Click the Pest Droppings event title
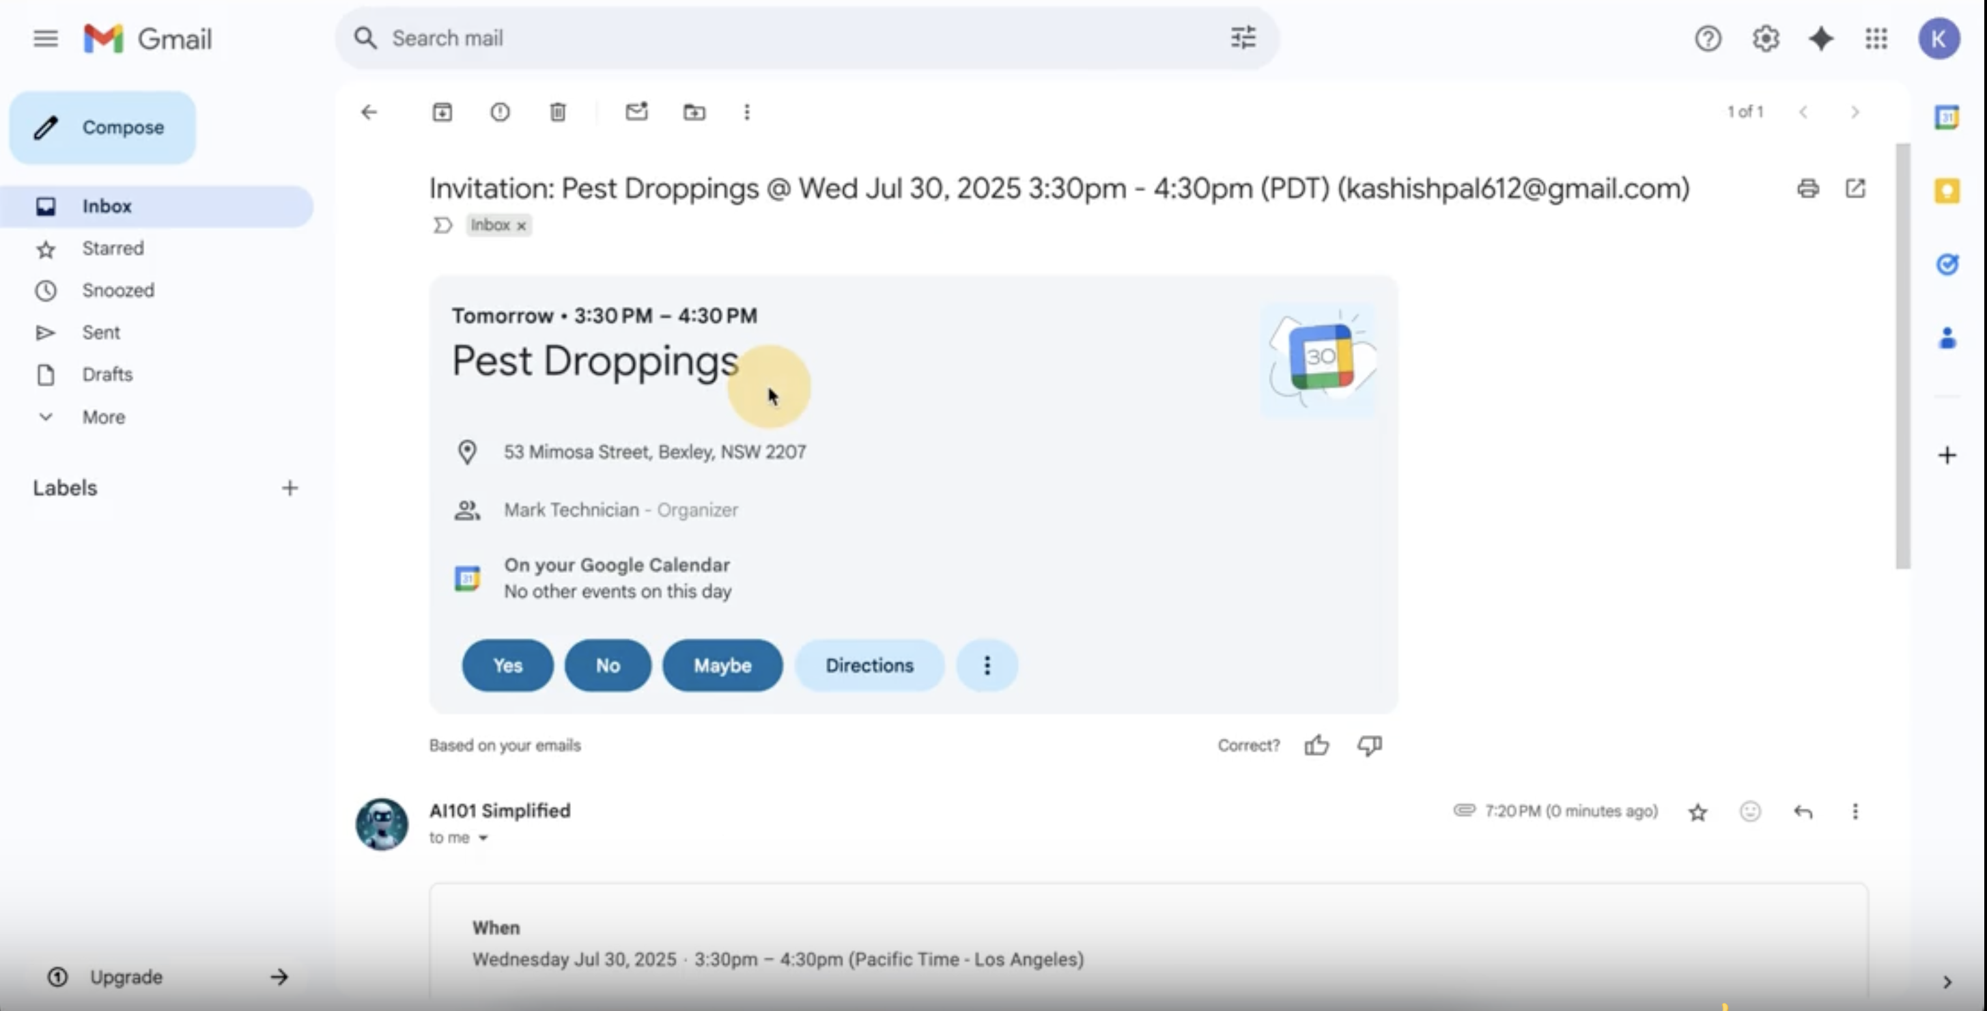Screen dimensions: 1987x1011 pyautogui.click(x=595, y=361)
